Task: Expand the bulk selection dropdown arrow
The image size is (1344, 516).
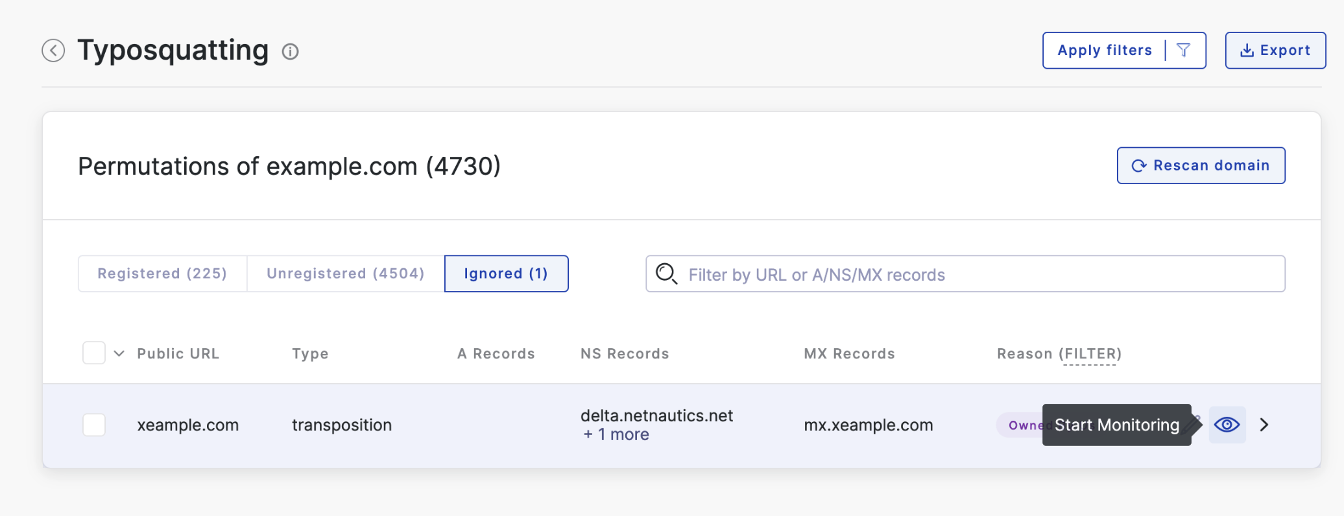Action: click(x=119, y=353)
